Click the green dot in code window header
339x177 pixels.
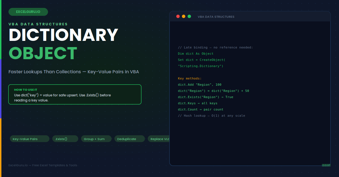[x=189, y=16]
